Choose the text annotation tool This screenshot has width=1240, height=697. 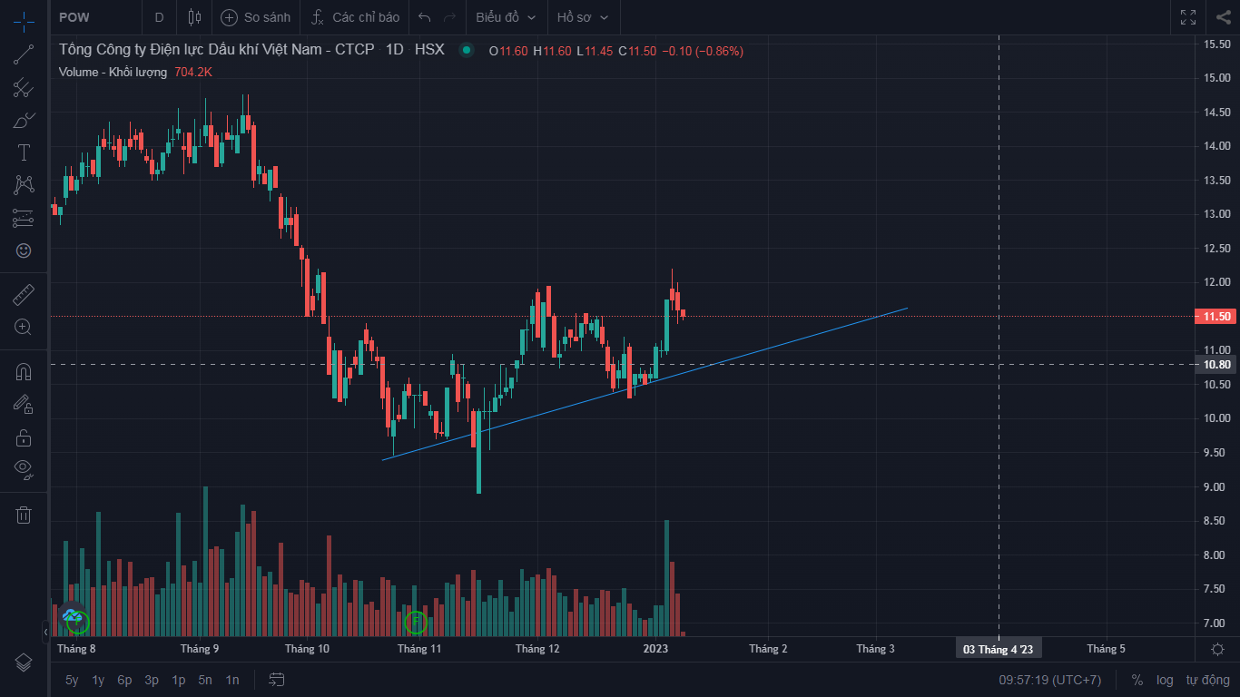(x=24, y=152)
